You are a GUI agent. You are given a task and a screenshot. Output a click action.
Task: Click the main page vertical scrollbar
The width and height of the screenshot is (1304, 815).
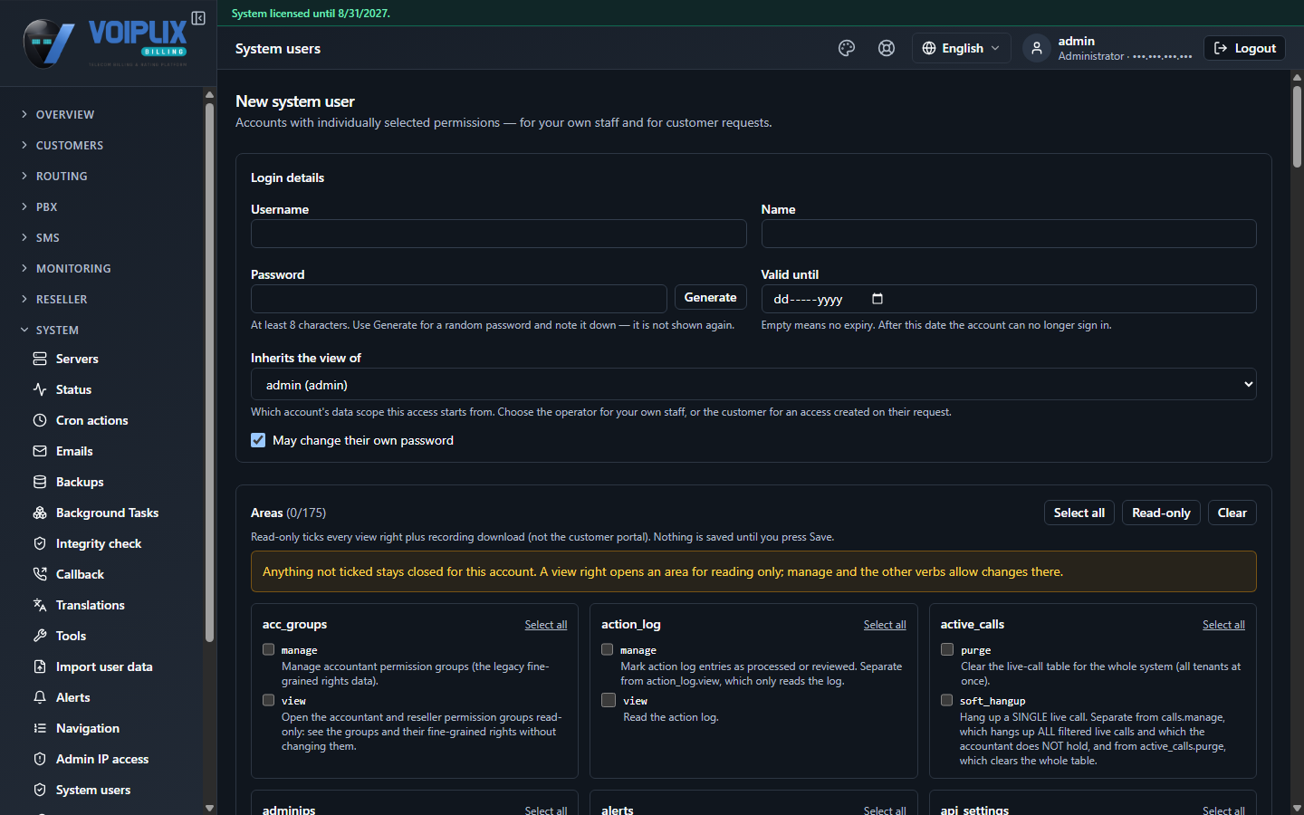click(x=1297, y=127)
